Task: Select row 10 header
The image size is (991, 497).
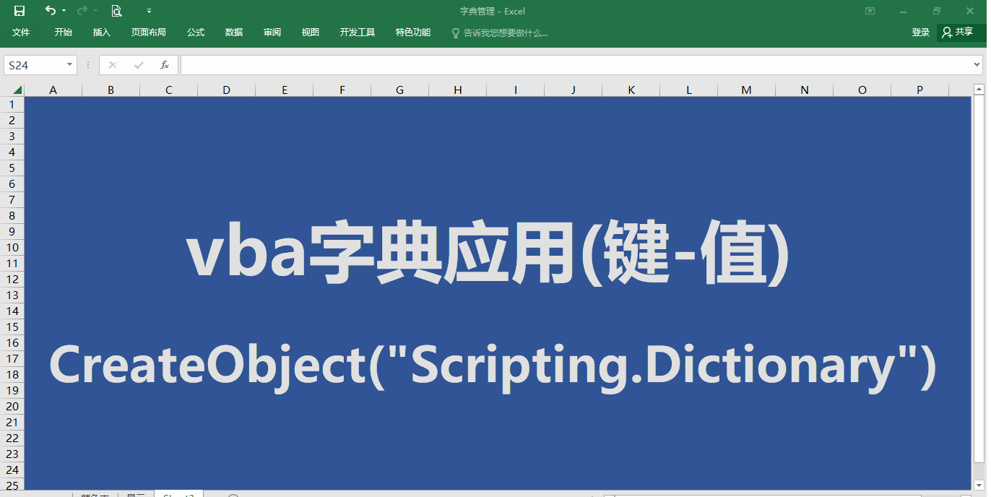Action: [12, 248]
